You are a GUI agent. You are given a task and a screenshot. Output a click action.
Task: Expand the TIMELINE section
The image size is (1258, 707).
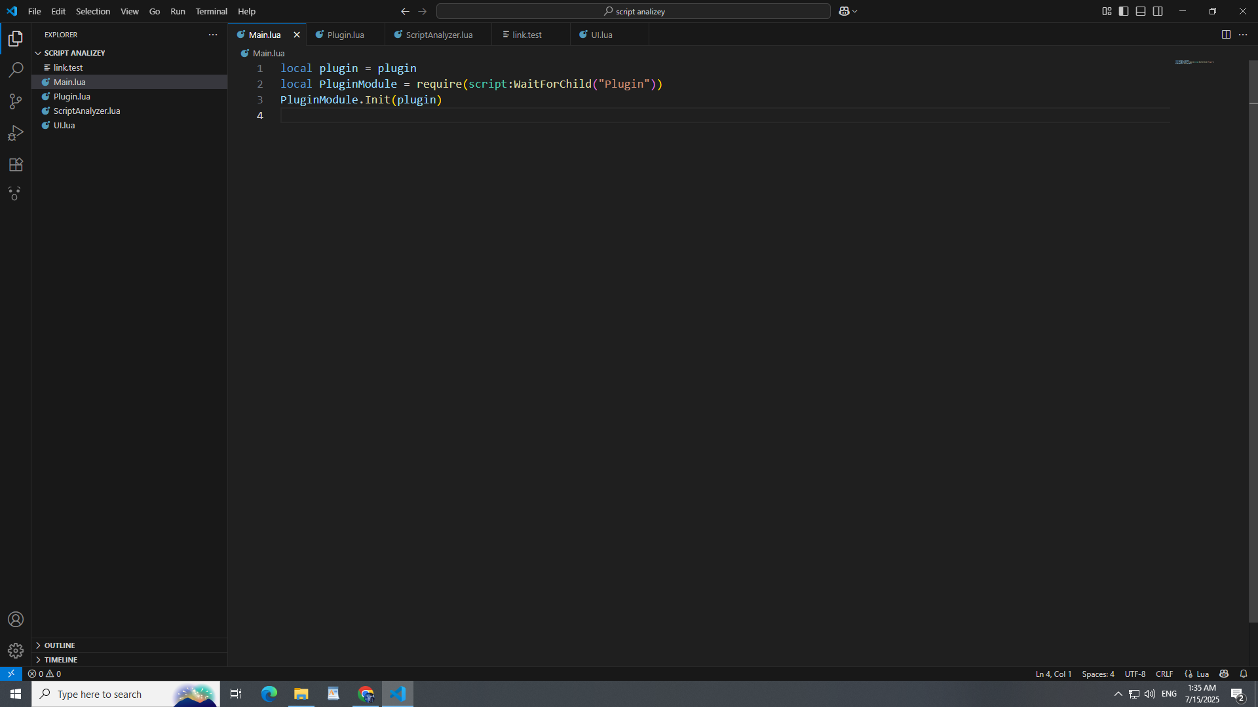tap(61, 660)
